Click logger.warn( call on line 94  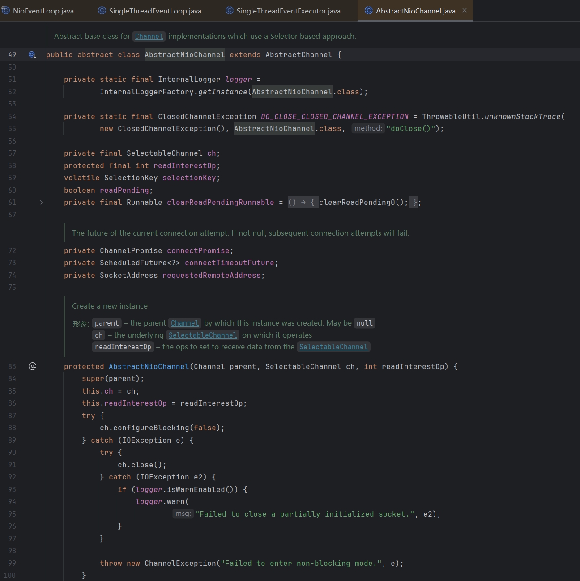click(162, 501)
